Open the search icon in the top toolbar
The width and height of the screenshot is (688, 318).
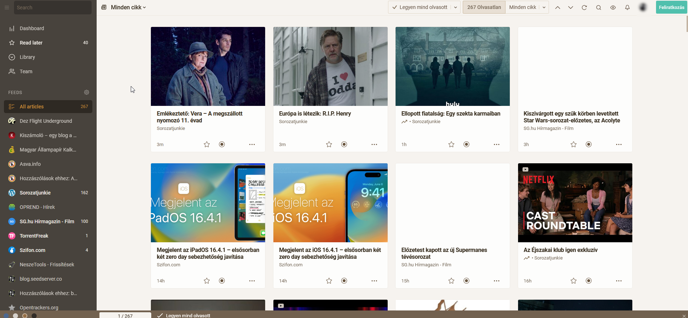pyautogui.click(x=599, y=8)
